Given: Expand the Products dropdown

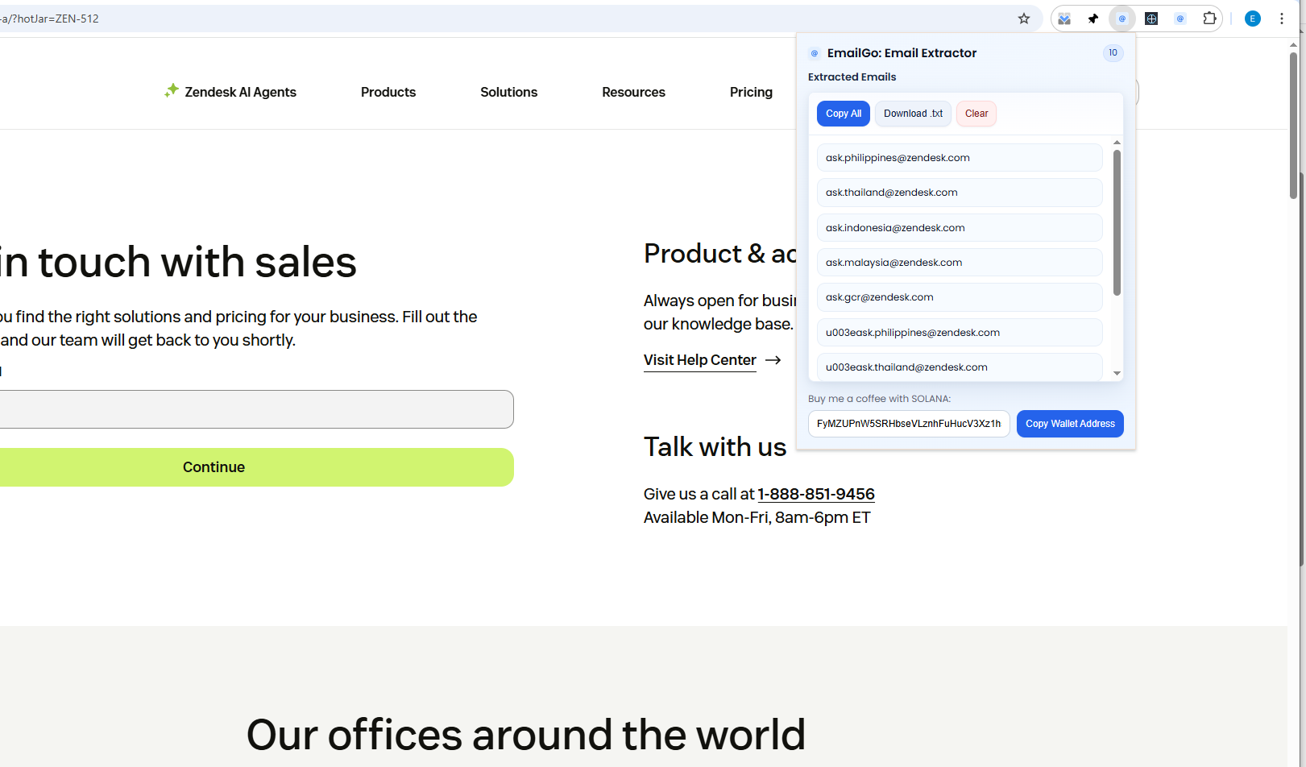Looking at the screenshot, I should point(388,92).
